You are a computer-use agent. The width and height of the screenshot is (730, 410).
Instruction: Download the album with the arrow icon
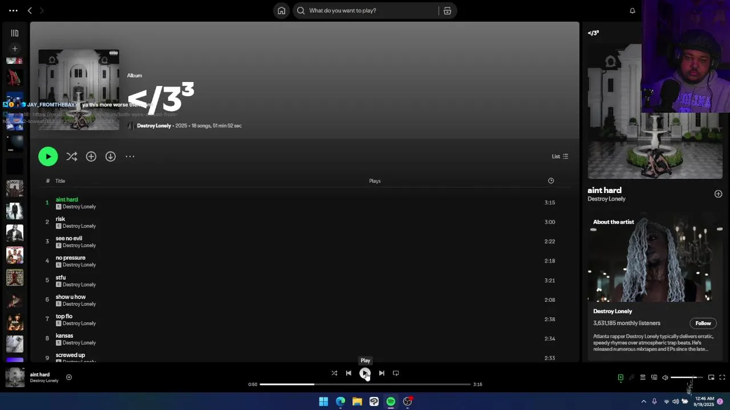point(111,157)
